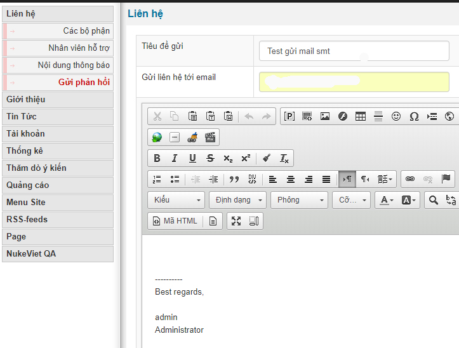Undo the last editor action
This screenshot has height=348, width=459.
tap(249, 116)
